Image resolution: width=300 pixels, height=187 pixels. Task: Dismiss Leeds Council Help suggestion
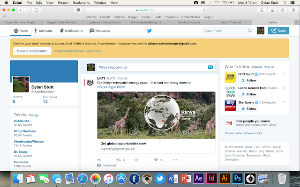click(284, 88)
